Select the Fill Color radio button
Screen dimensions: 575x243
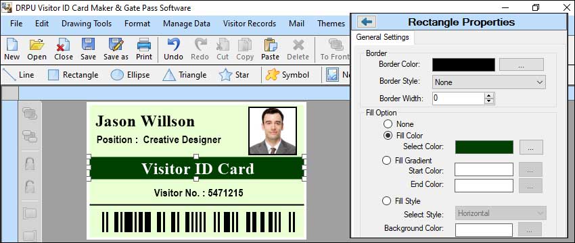click(388, 136)
